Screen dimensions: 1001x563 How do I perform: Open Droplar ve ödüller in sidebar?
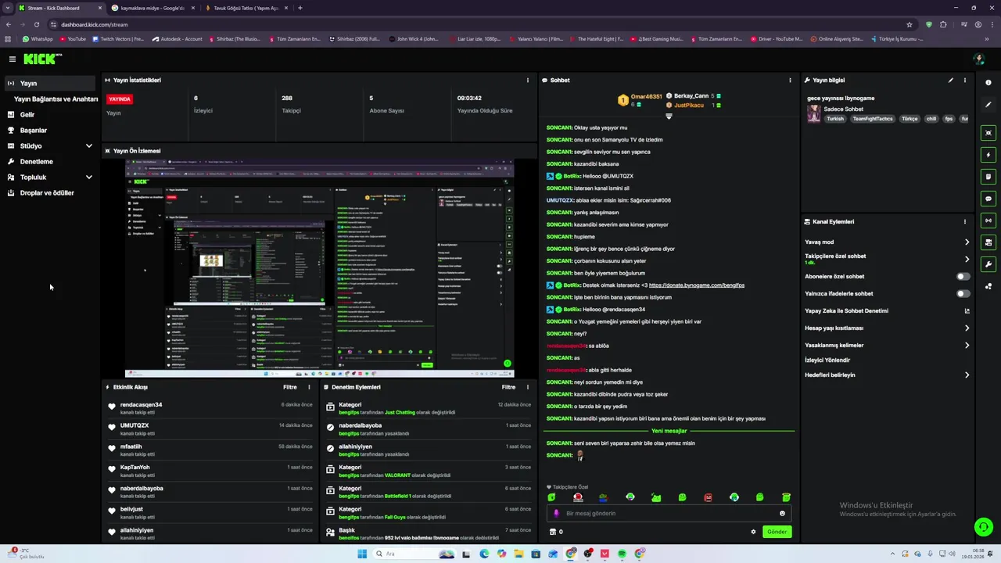point(47,192)
